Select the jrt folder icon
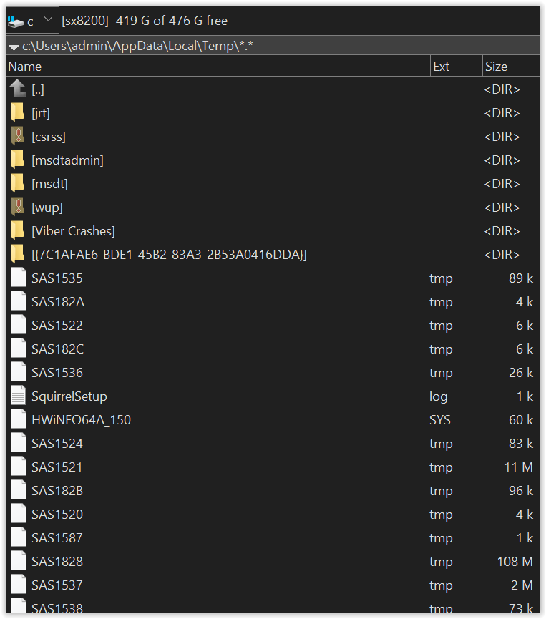This screenshot has width=546, height=619. [18, 113]
